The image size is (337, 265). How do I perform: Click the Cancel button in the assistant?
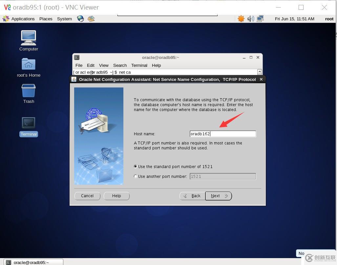click(x=87, y=196)
